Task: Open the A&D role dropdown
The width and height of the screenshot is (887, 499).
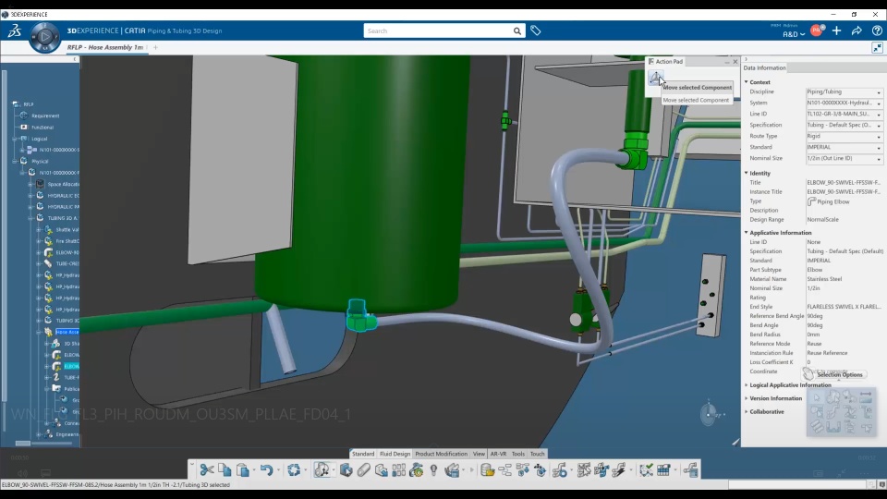Action: pyautogui.click(x=793, y=34)
